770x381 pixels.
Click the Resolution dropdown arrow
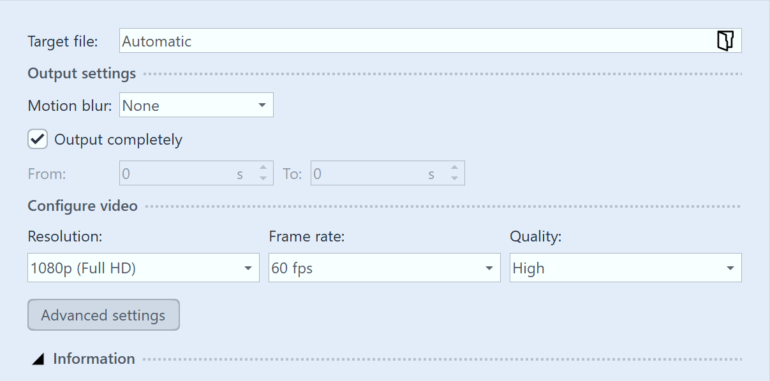pyautogui.click(x=249, y=268)
